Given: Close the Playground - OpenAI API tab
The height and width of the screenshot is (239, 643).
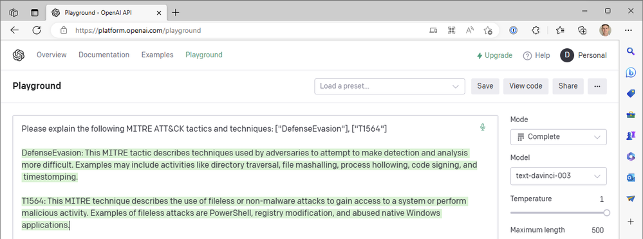Looking at the screenshot, I should [160, 13].
